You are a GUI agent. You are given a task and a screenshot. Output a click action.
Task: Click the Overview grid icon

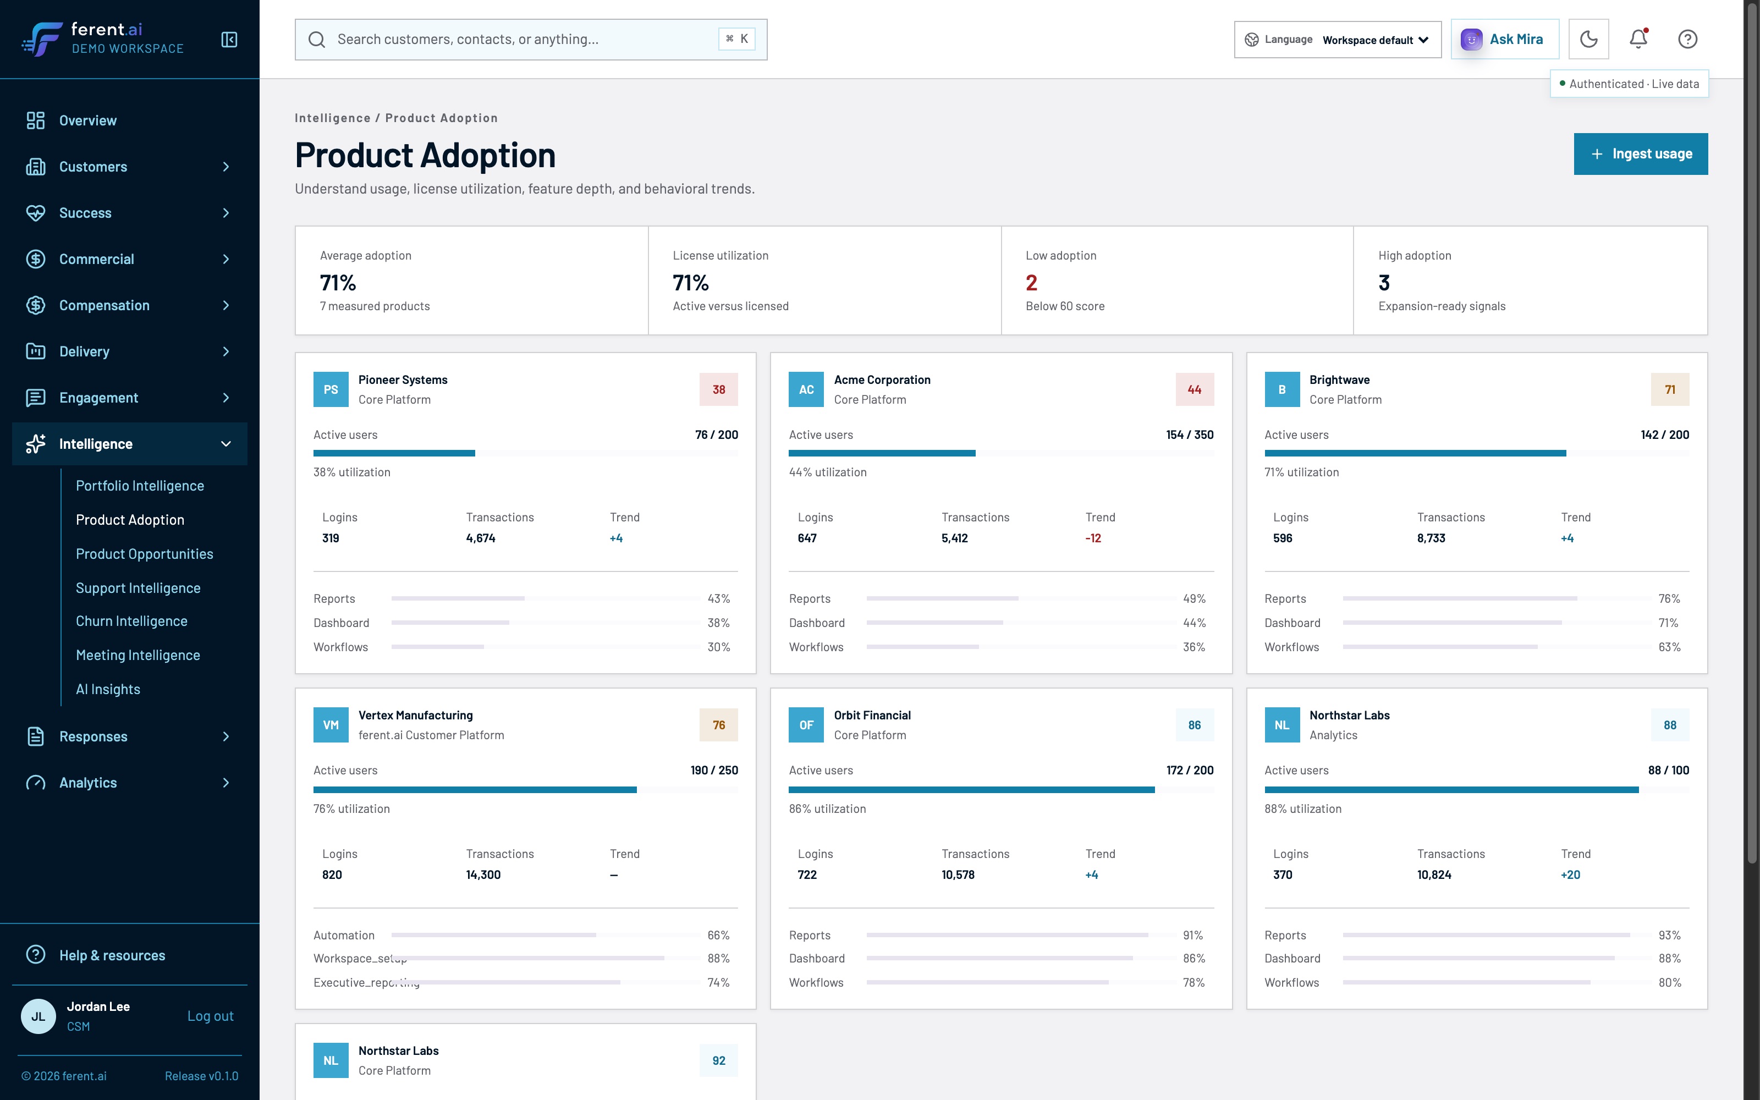(x=36, y=121)
